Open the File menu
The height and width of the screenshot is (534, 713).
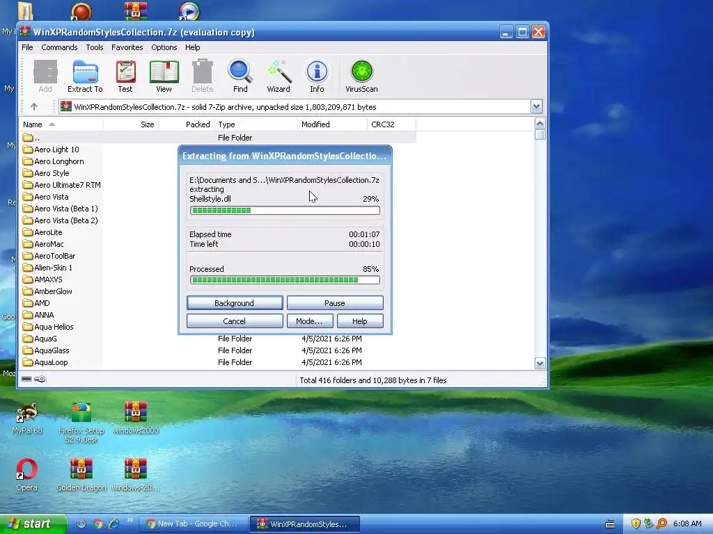(27, 47)
